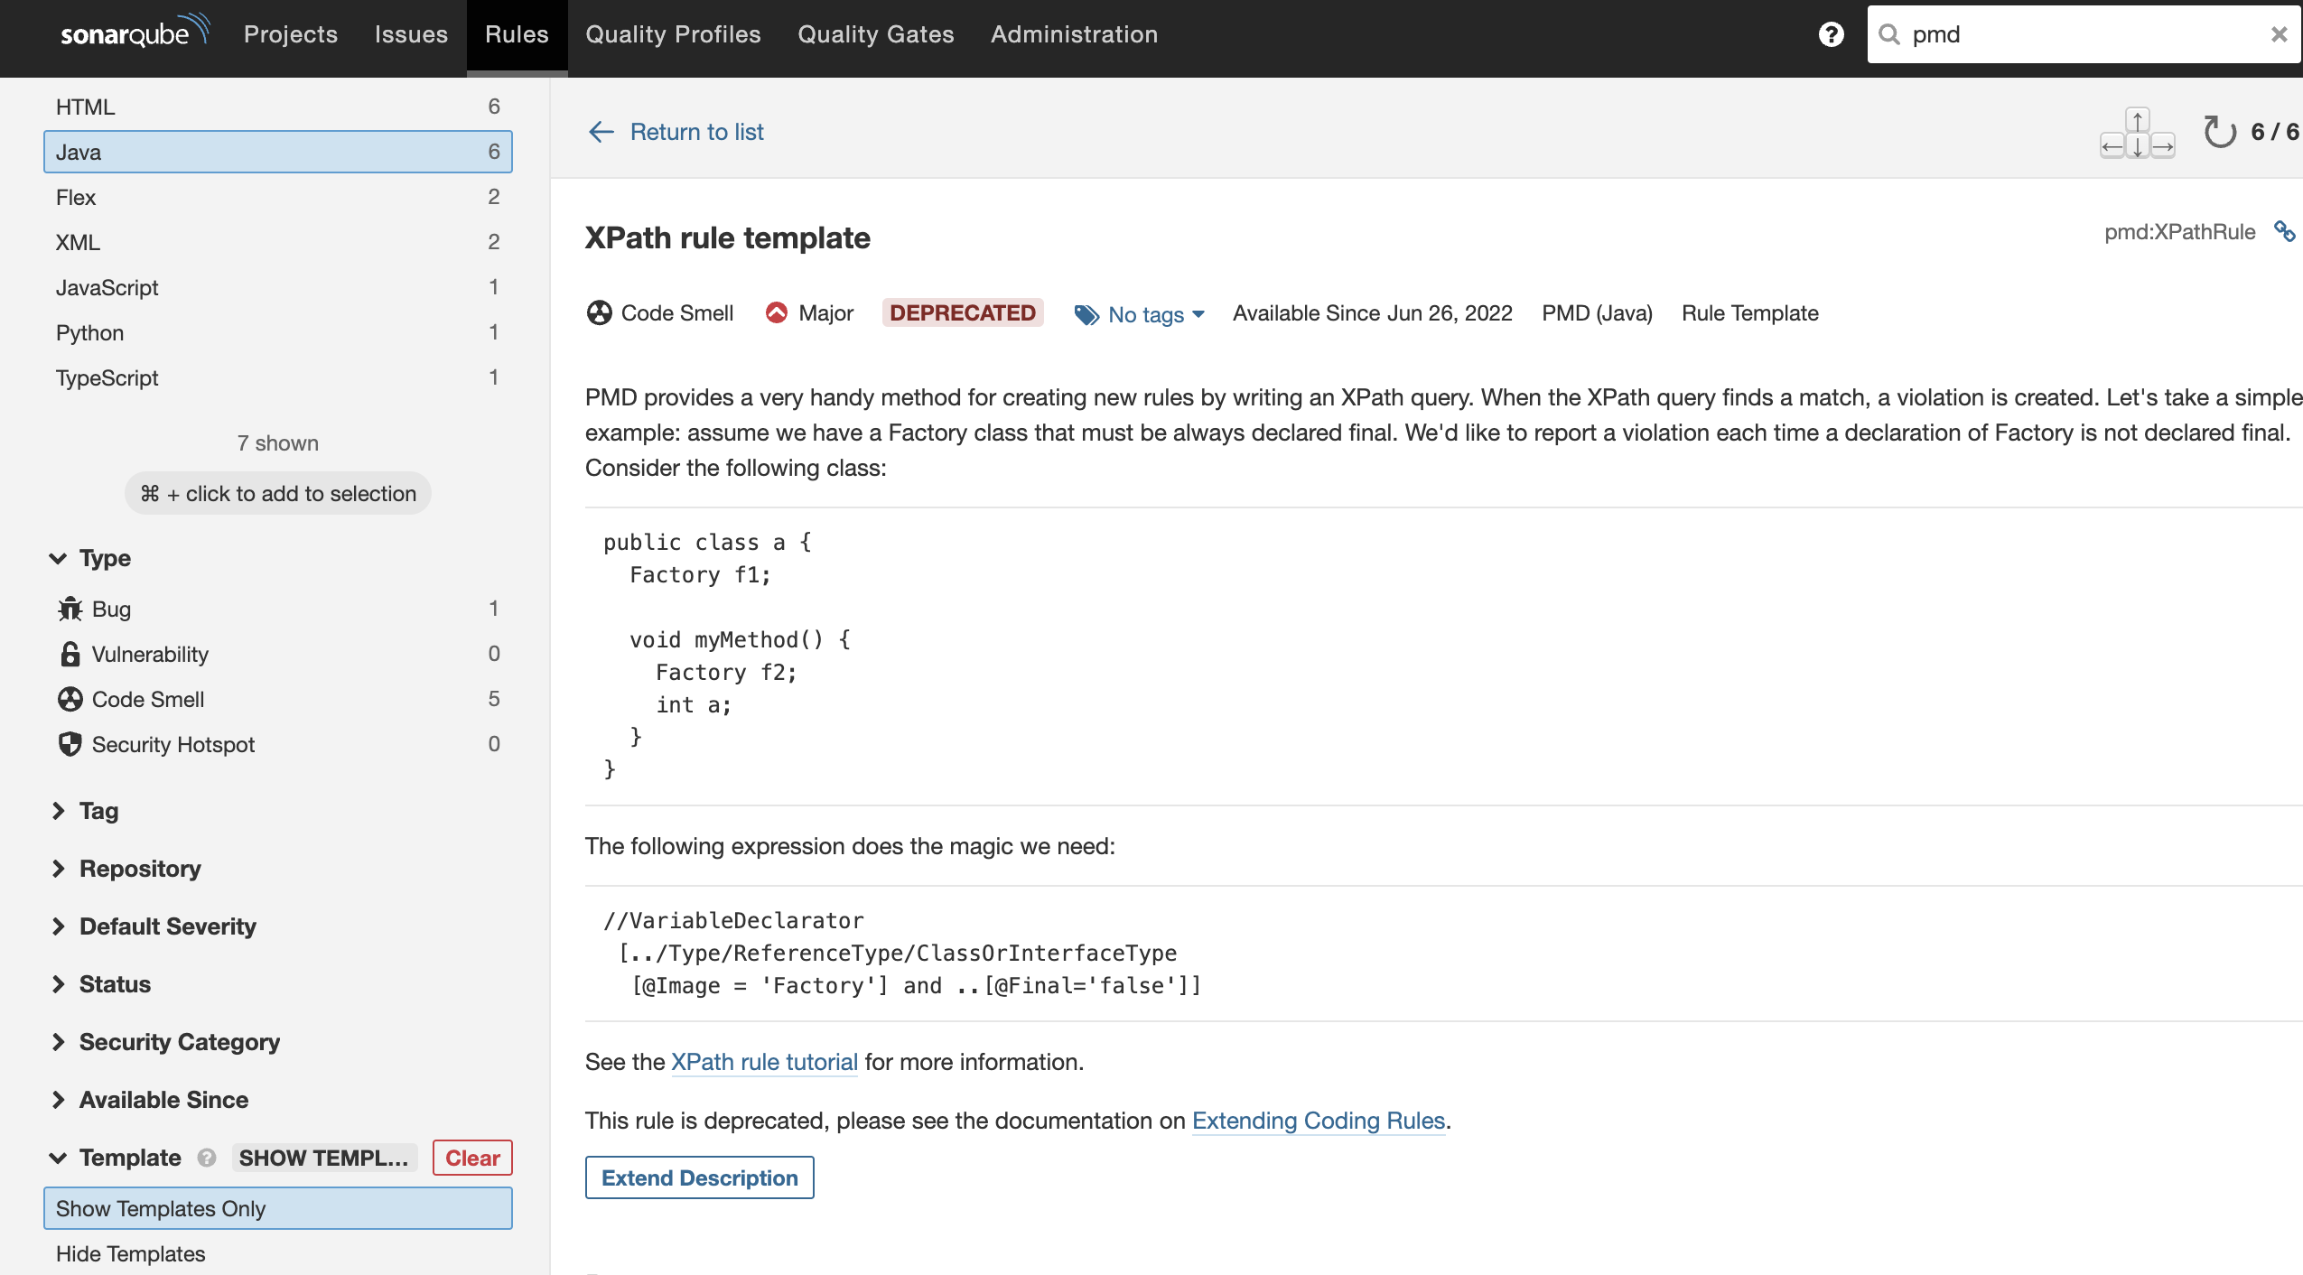The width and height of the screenshot is (2303, 1275).
Task: Open the Quality Gates tab
Action: pos(876,34)
